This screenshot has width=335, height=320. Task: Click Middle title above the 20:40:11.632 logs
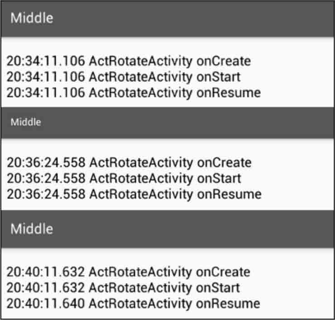click(32, 228)
